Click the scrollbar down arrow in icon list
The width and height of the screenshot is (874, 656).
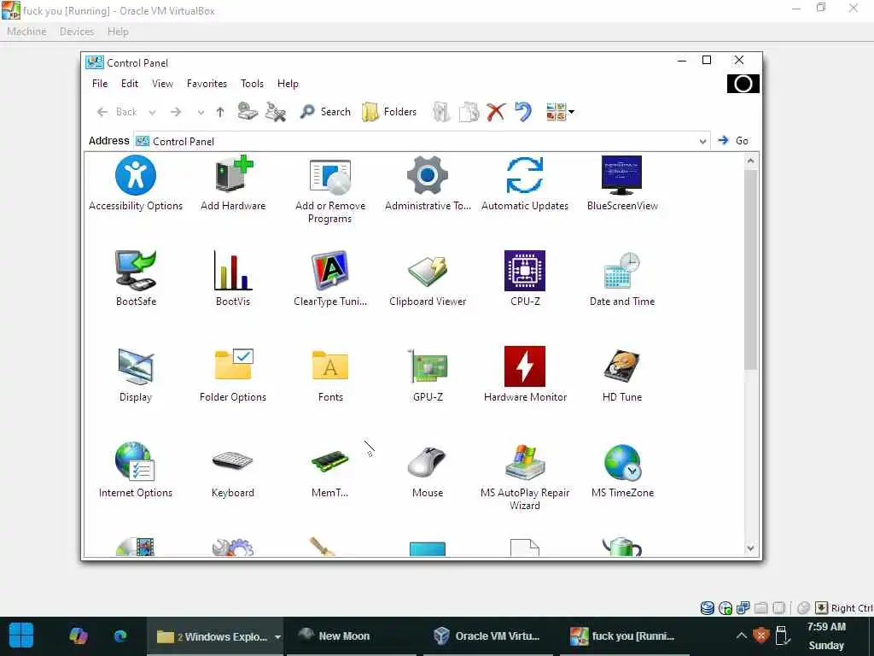[750, 548]
